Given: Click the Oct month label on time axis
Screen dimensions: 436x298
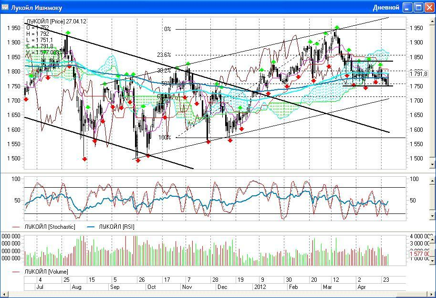Looking at the screenshot, I should 152,287.
